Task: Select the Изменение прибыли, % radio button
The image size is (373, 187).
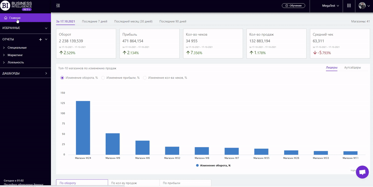Action: click(103, 78)
